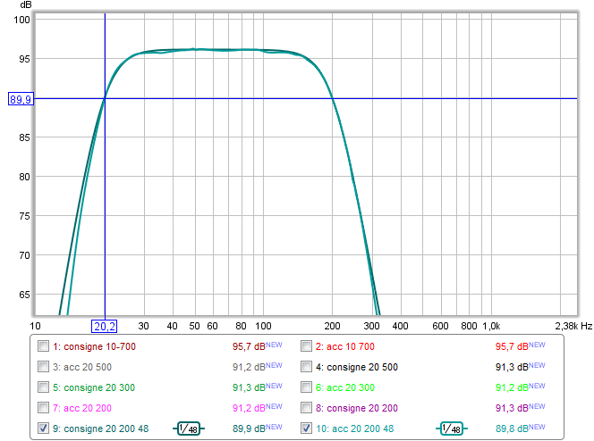Click the 1/48 smoothing icon for trace 10
Image resolution: width=594 pixels, height=441 pixels.
(x=453, y=429)
